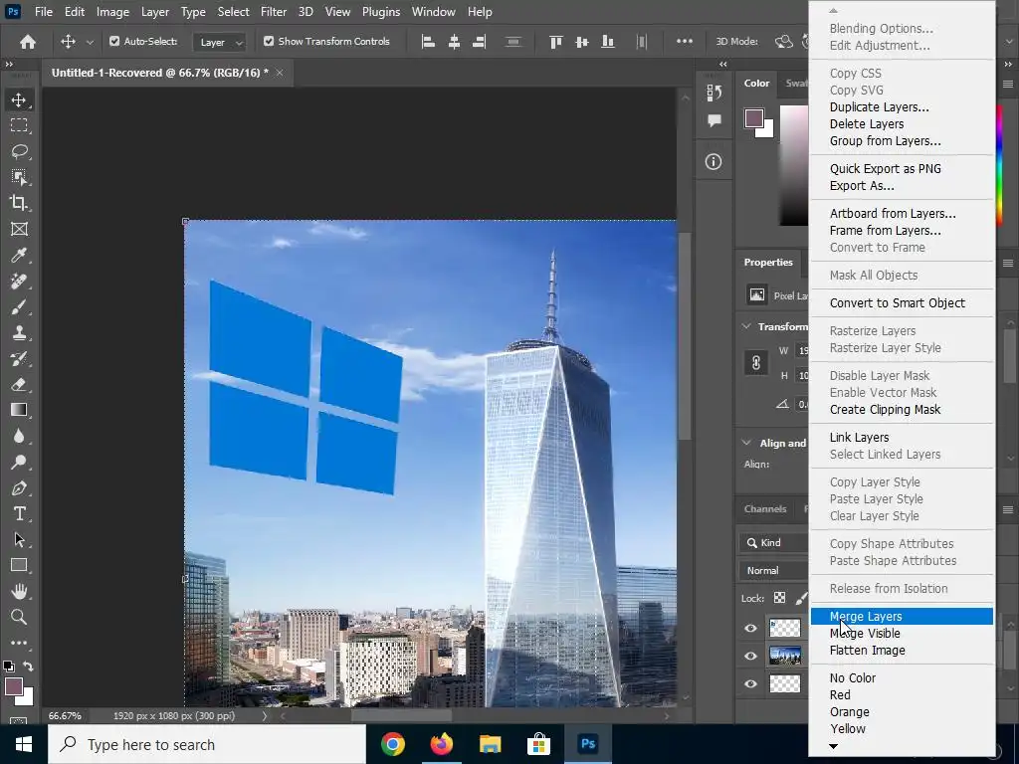Open the Comments panel icon
The height and width of the screenshot is (764, 1019).
(713, 120)
